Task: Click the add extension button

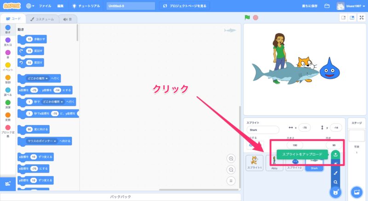Action: pos(7,184)
